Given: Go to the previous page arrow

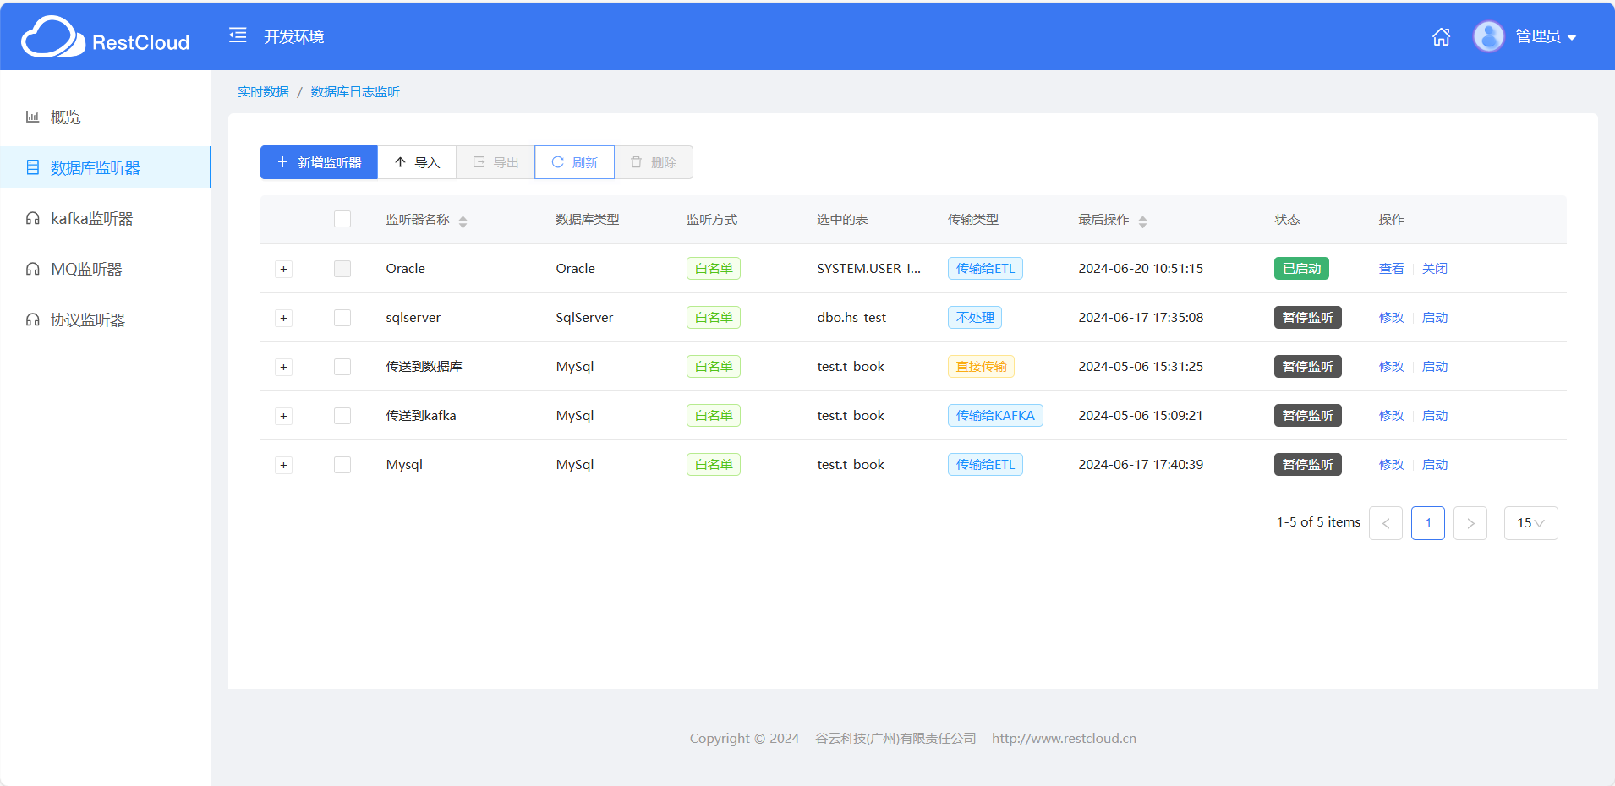Looking at the screenshot, I should click(x=1386, y=523).
